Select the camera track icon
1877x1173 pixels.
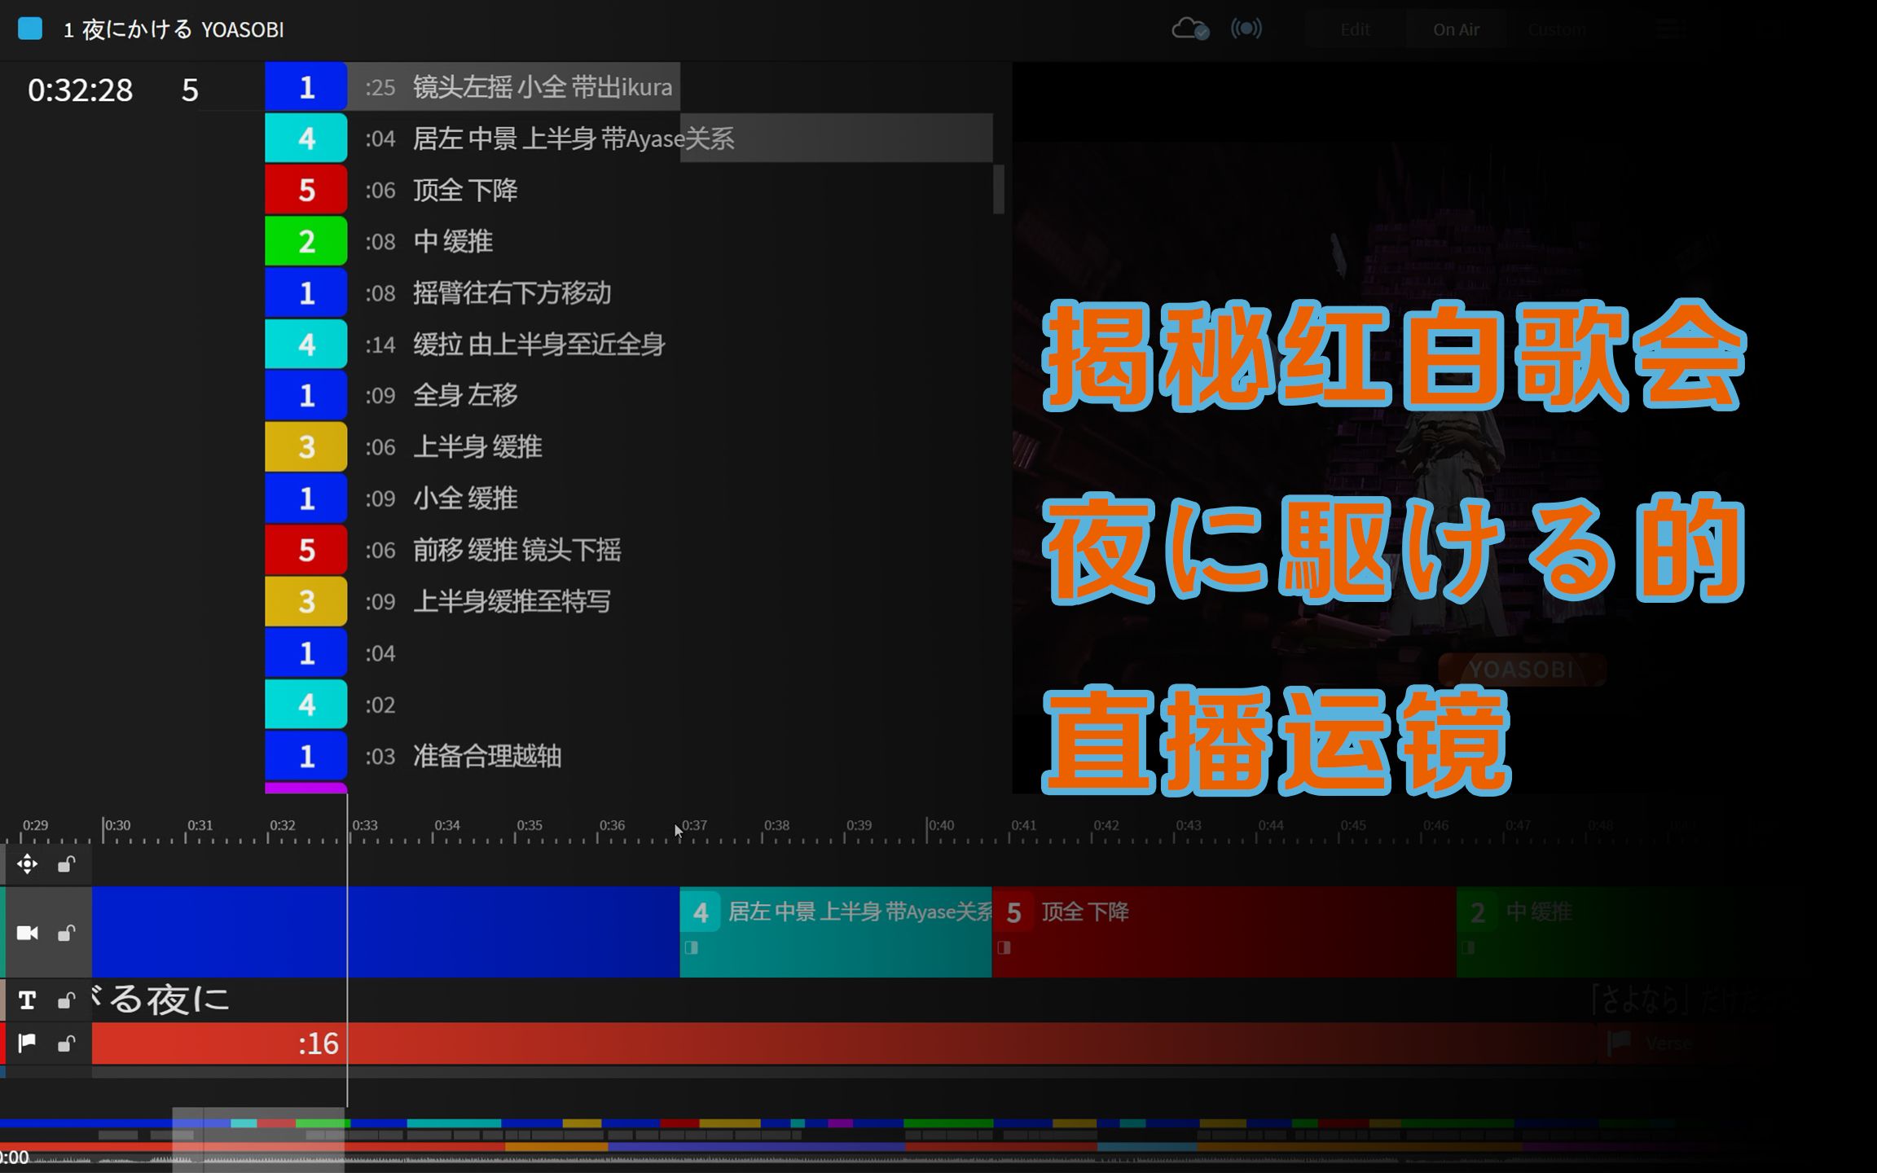coord(27,932)
